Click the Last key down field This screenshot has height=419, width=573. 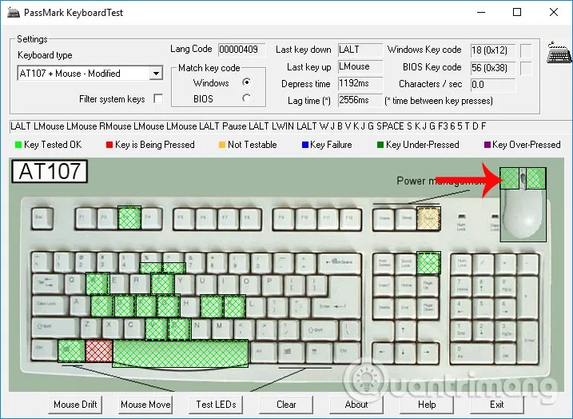[x=360, y=50]
